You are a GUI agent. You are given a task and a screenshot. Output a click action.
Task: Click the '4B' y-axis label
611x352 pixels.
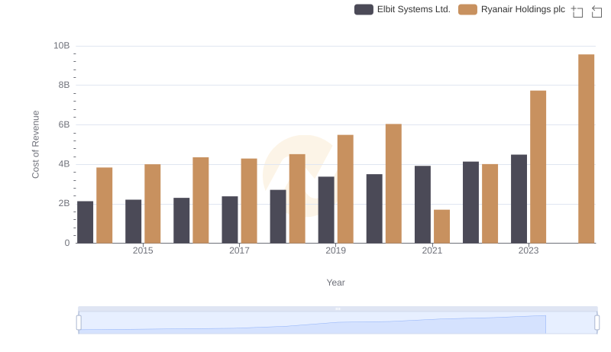click(x=64, y=164)
